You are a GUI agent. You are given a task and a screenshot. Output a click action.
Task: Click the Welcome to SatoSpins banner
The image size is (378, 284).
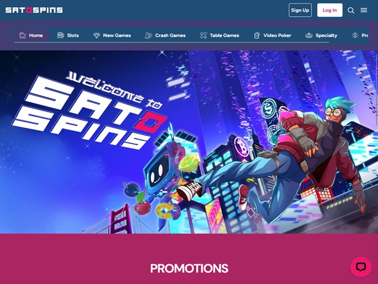189,142
